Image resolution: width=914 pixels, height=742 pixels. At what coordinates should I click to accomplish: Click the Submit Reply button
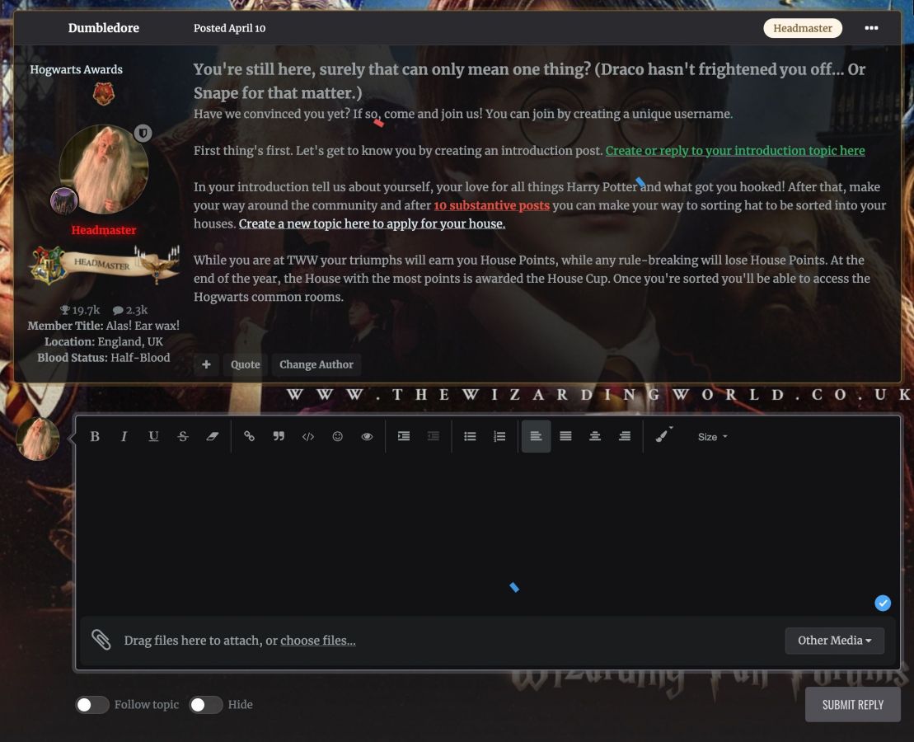(853, 705)
